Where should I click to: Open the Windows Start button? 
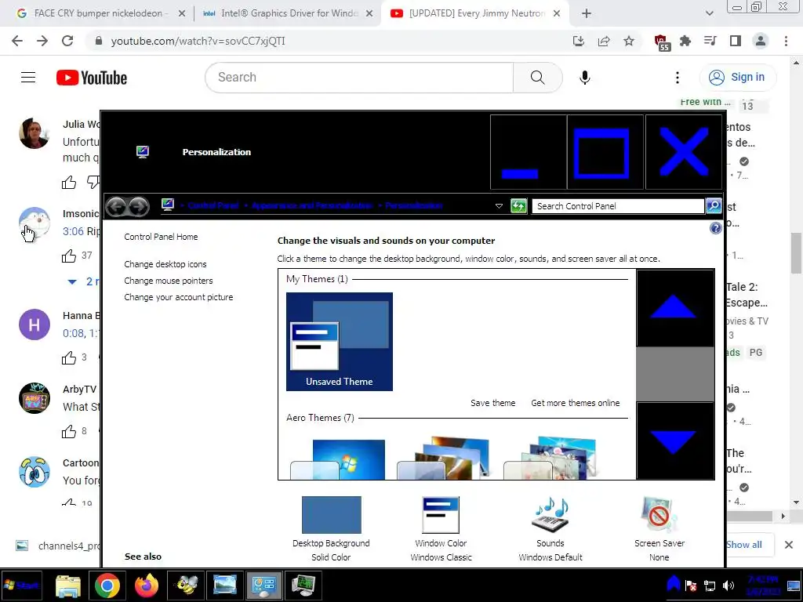[x=21, y=585]
